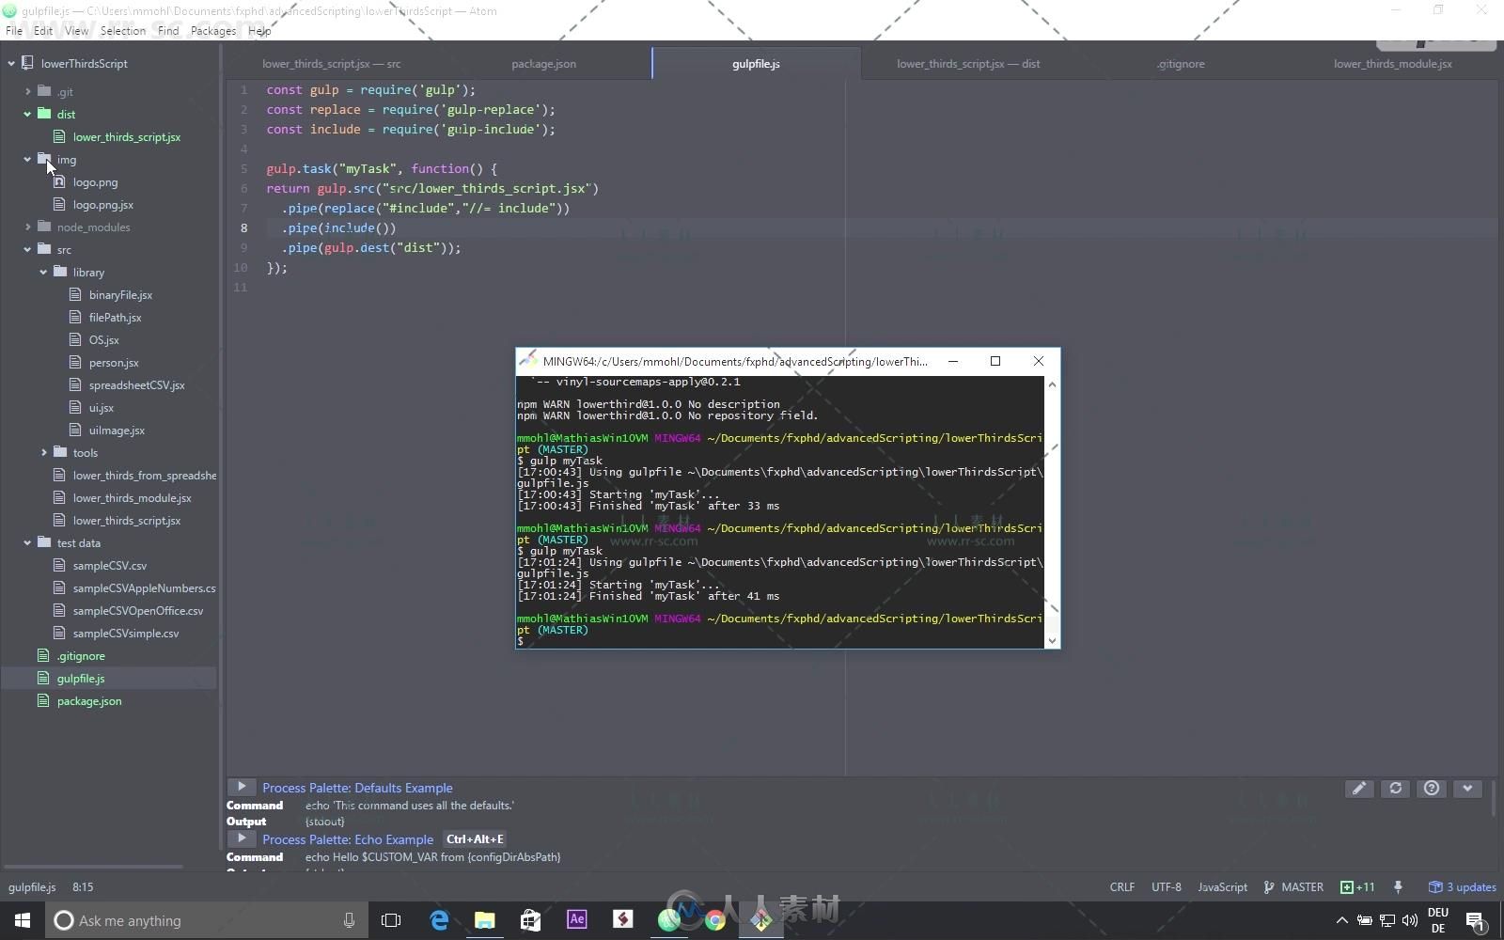
Task: Open binaryFile.jsx in the library folder
Action: click(120, 295)
